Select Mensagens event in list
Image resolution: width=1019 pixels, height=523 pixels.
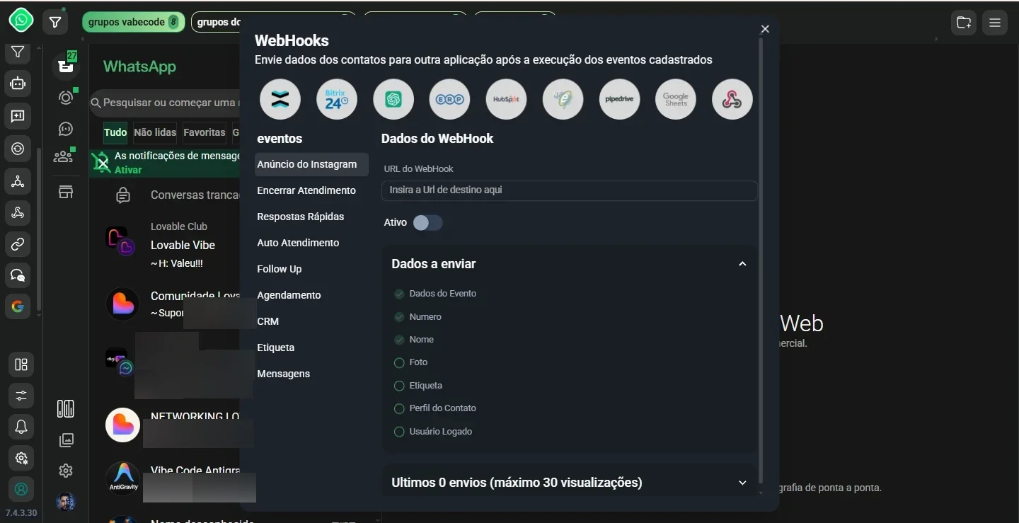284,374
